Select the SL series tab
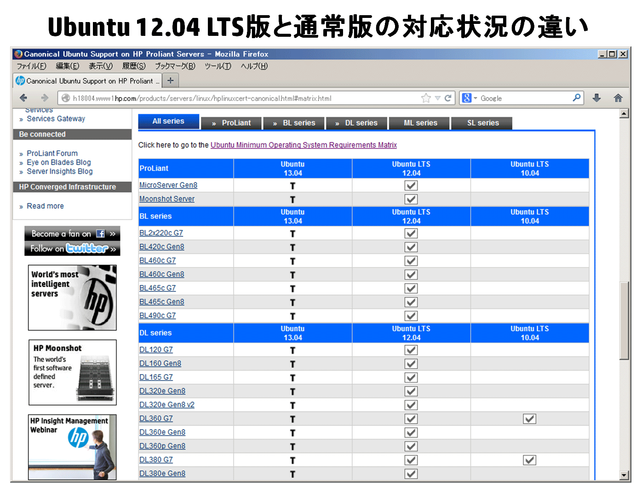This screenshot has width=636, height=483. pos(482,123)
